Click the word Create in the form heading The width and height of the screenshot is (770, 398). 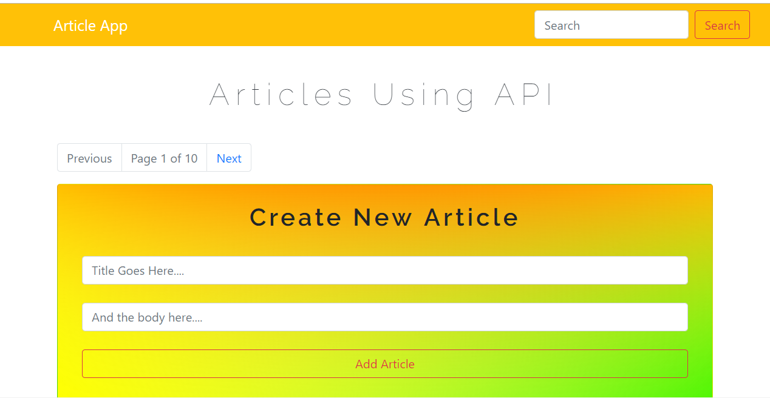click(296, 217)
